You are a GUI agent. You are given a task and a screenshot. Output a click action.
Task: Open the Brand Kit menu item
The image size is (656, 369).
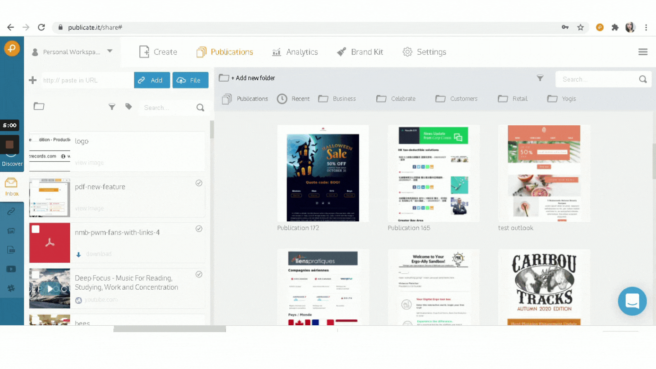(360, 51)
